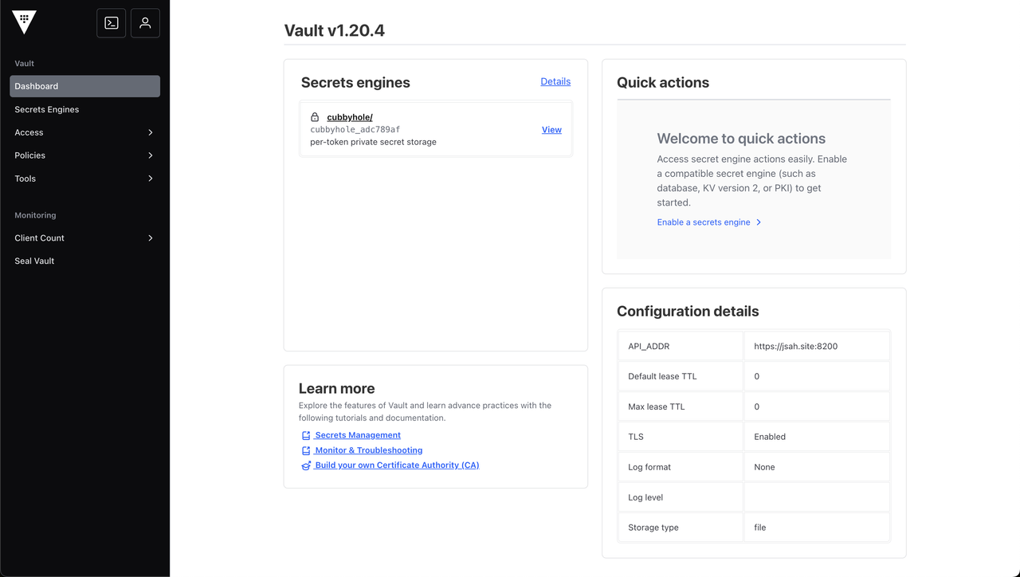Open the cubbyhole/ engine link
Viewport: 1020px width, 577px height.
coord(350,117)
